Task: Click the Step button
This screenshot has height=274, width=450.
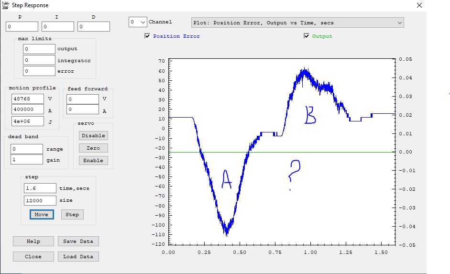Action: tap(72, 214)
